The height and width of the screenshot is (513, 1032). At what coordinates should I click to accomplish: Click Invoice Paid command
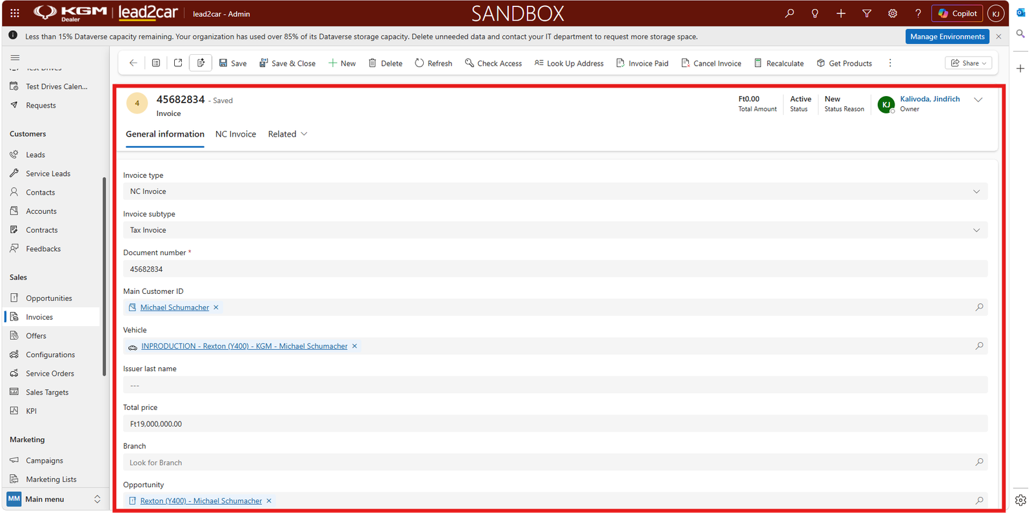point(642,63)
